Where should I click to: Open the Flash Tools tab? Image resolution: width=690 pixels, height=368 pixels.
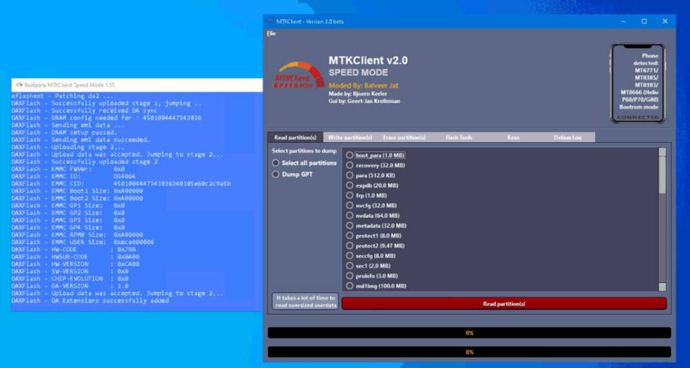tap(458, 137)
